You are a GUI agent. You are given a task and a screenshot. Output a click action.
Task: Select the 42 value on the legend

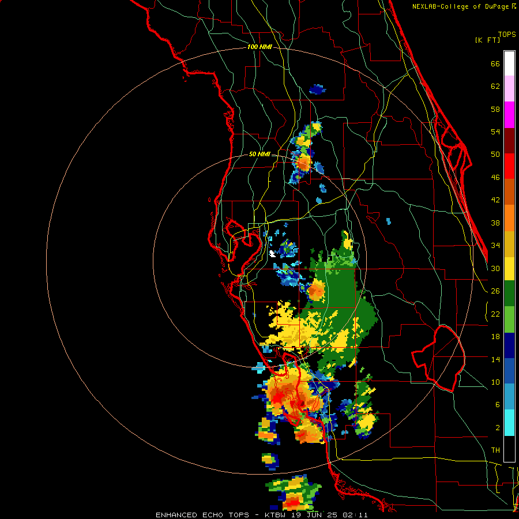[x=495, y=200]
